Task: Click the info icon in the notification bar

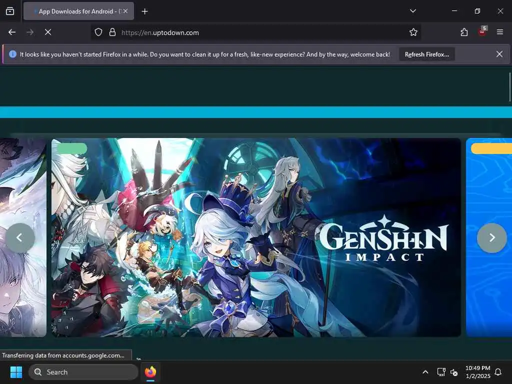Action: (x=12, y=54)
